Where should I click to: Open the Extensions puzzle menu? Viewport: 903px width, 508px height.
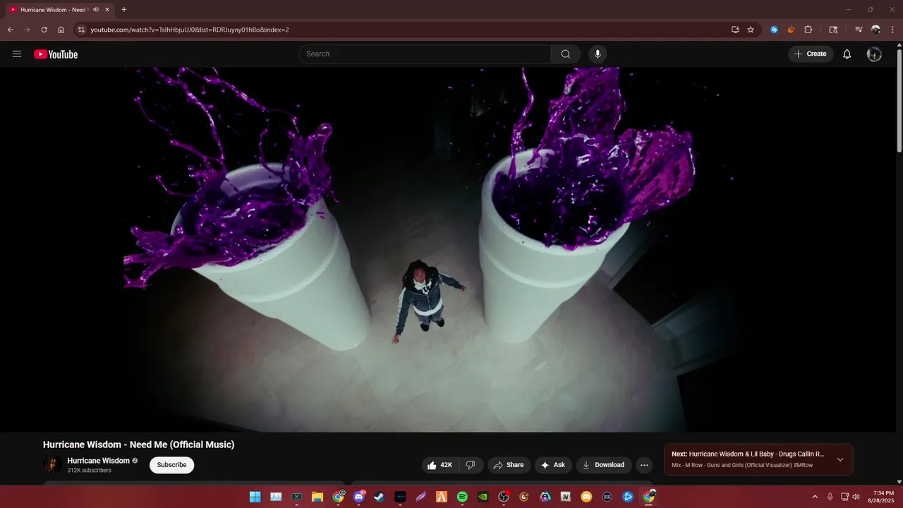[808, 30]
